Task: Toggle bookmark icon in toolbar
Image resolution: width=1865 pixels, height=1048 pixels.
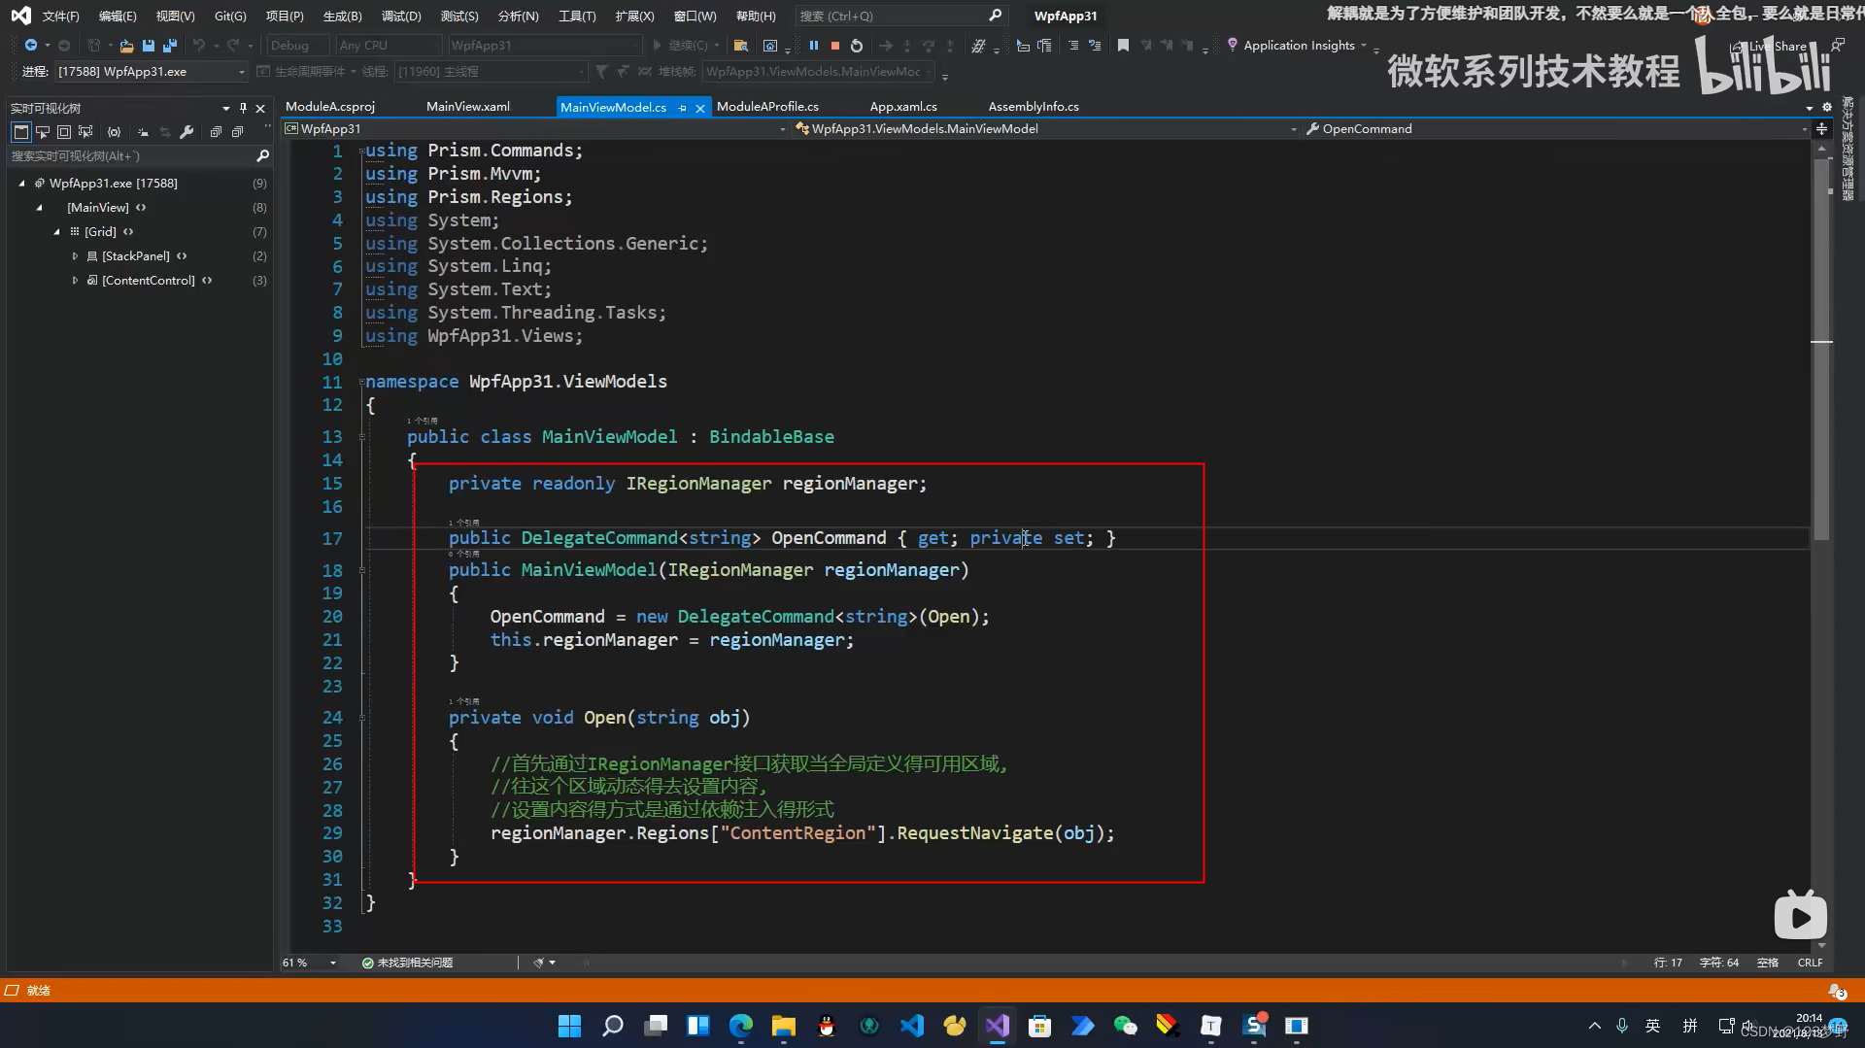Action: pyautogui.click(x=1123, y=46)
